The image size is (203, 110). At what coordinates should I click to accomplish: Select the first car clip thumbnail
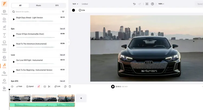(x=20, y=98)
